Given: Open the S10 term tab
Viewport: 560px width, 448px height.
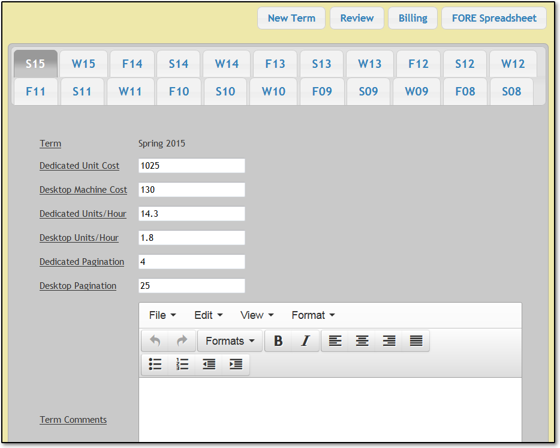Looking at the screenshot, I should click(225, 91).
